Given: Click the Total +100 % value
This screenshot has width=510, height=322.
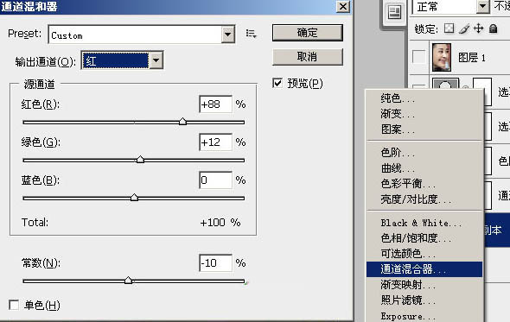Looking at the screenshot, I should [x=220, y=223].
